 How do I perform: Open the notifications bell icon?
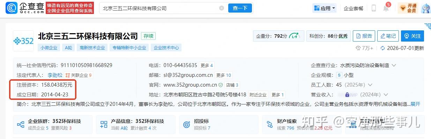coord(386,8)
